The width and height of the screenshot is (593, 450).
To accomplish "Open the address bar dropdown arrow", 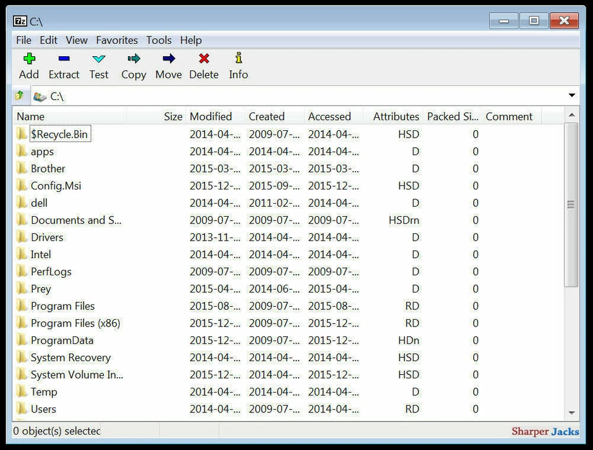I will point(573,96).
